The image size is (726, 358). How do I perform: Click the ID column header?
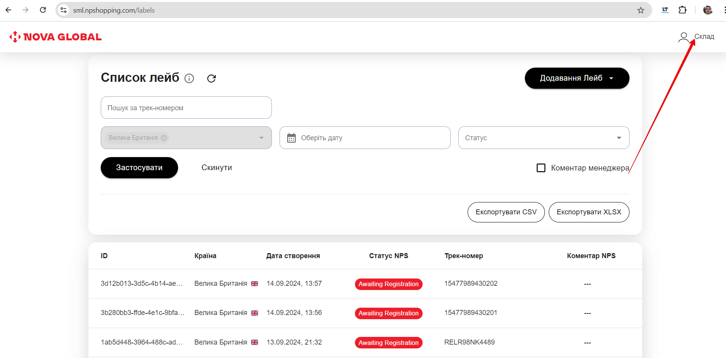pos(104,256)
